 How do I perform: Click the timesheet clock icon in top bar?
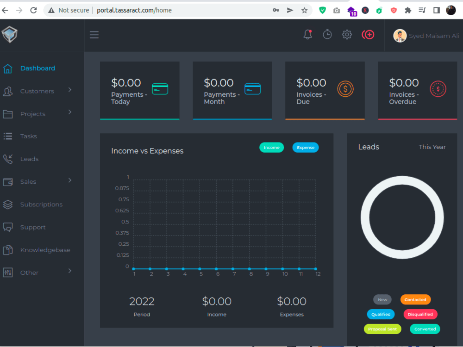[x=327, y=34]
